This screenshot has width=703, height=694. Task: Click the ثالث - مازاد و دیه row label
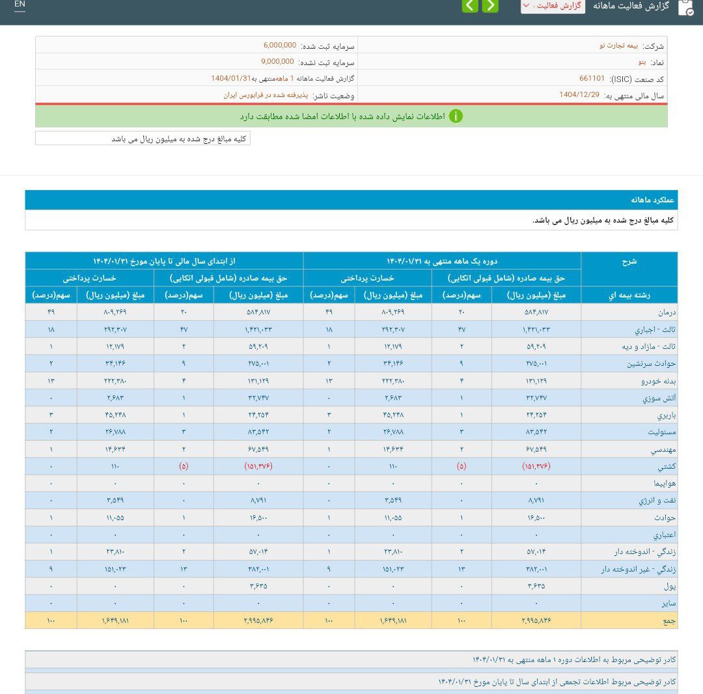click(x=648, y=346)
